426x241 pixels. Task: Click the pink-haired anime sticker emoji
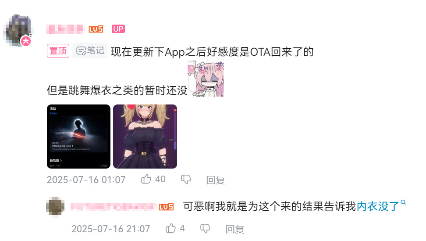206,79
